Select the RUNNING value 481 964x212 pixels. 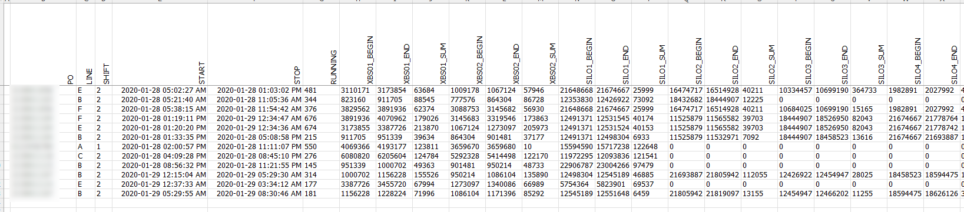(x=322, y=90)
